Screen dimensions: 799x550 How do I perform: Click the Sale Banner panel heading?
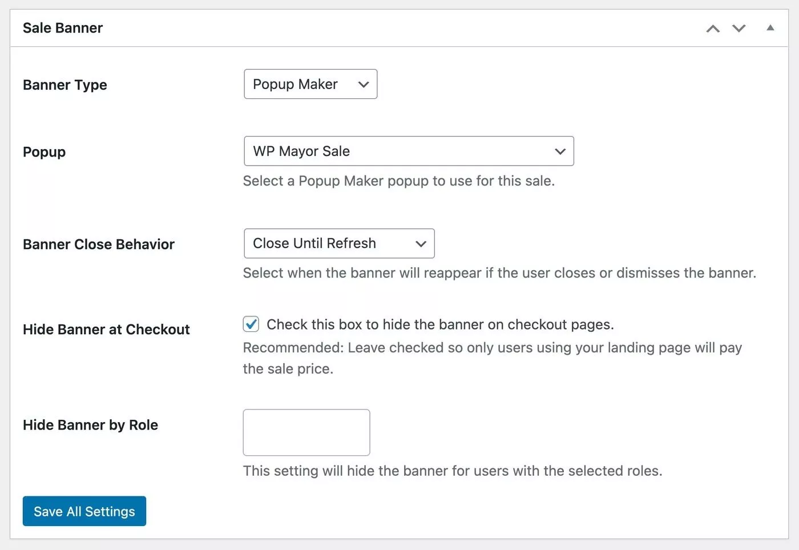pyautogui.click(x=63, y=28)
